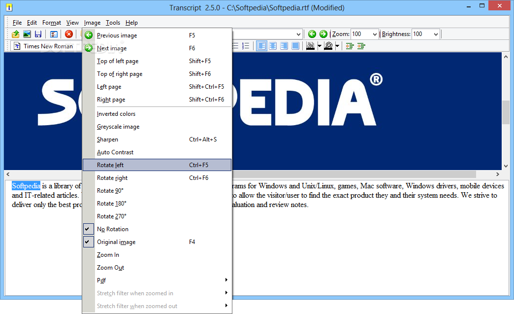Apply Auto Contrast
The width and height of the screenshot is (514, 314).
(157, 152)
